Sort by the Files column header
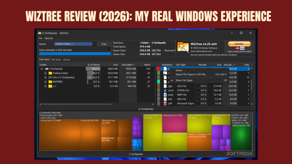The height and width of the screenshot is (164, 292). pos(247,65)
